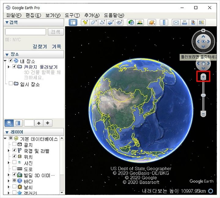Image resolution: width=220 pixels, height=198 pixels.
Task: Check the 임시 장소 checkbox
Action: point(11,83)
